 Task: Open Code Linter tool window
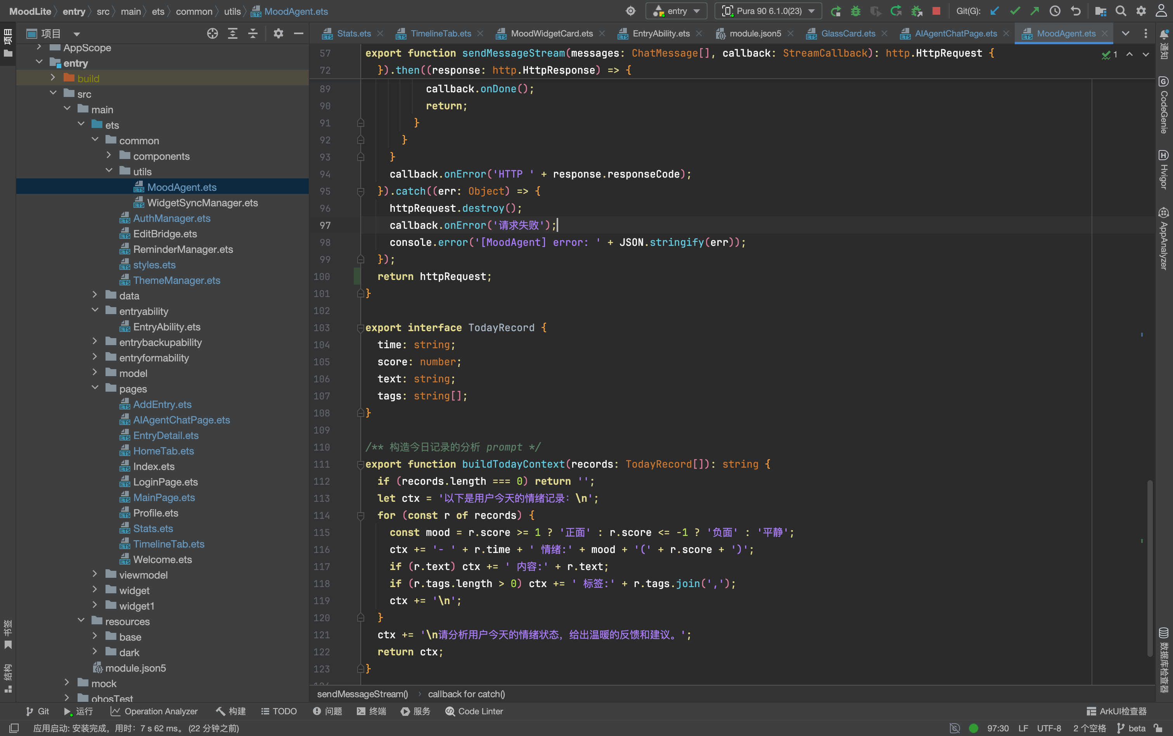click(x=474, y=711)
